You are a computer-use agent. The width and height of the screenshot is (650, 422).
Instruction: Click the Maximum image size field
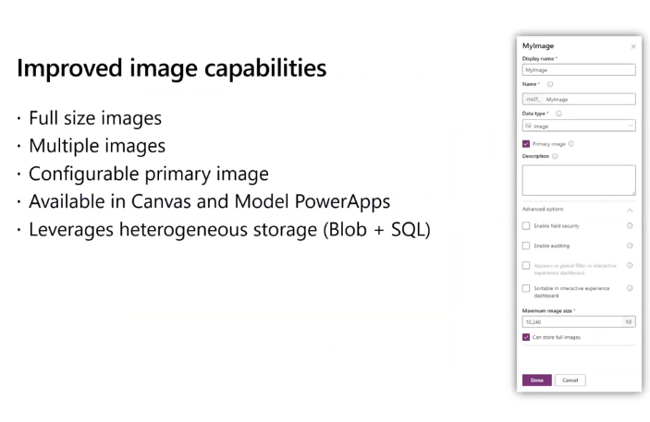click(x=571, y=322)
